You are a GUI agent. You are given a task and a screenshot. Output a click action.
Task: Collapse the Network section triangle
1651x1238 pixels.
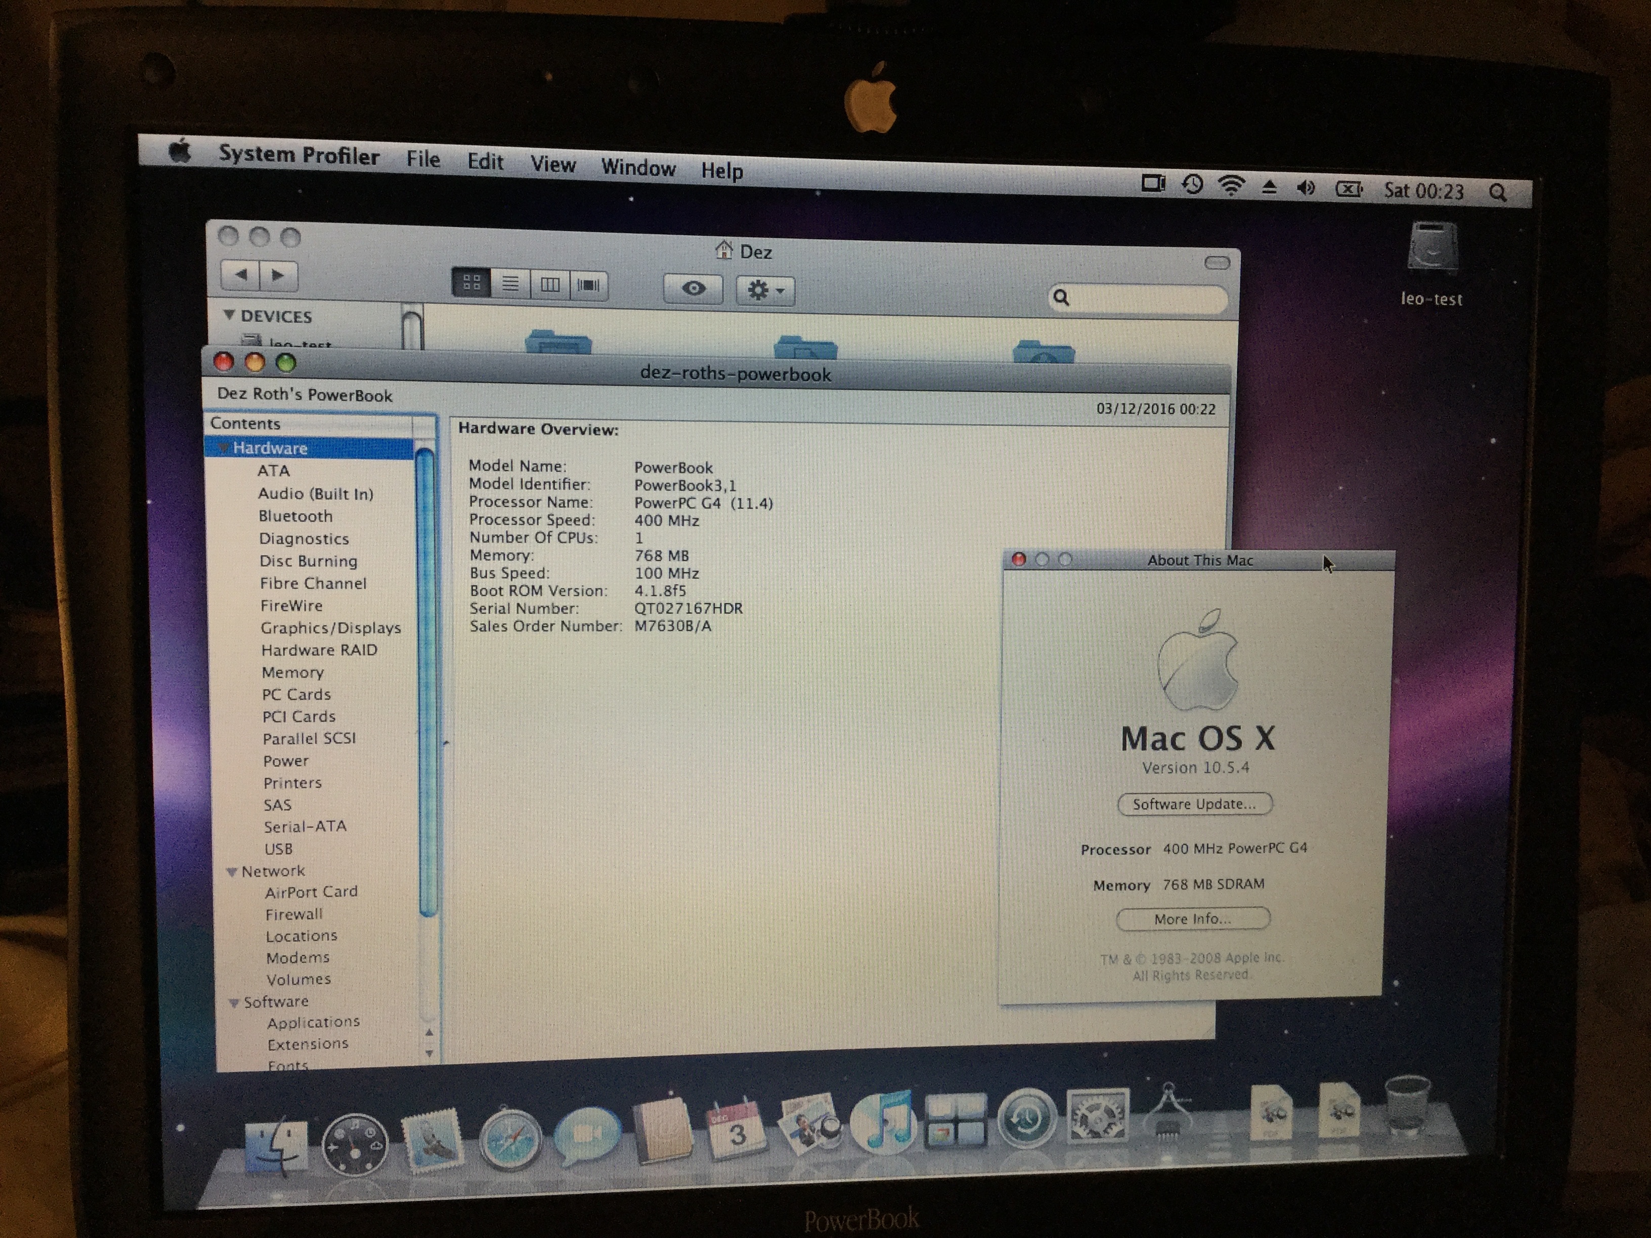click(x=232, y=871)
